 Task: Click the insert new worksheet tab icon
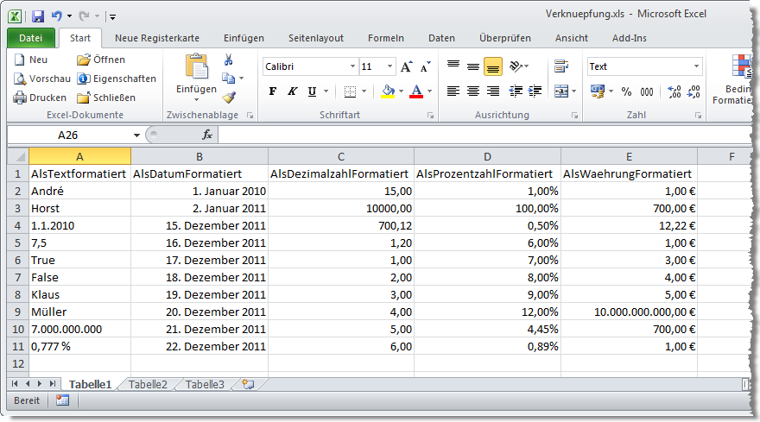point(248,384)
